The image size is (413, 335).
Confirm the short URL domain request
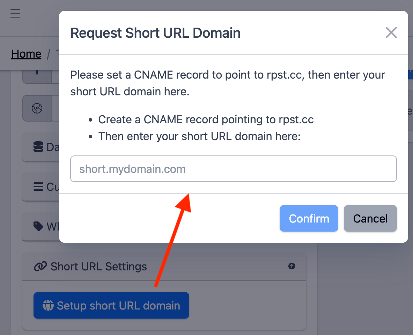coord(309,218)
